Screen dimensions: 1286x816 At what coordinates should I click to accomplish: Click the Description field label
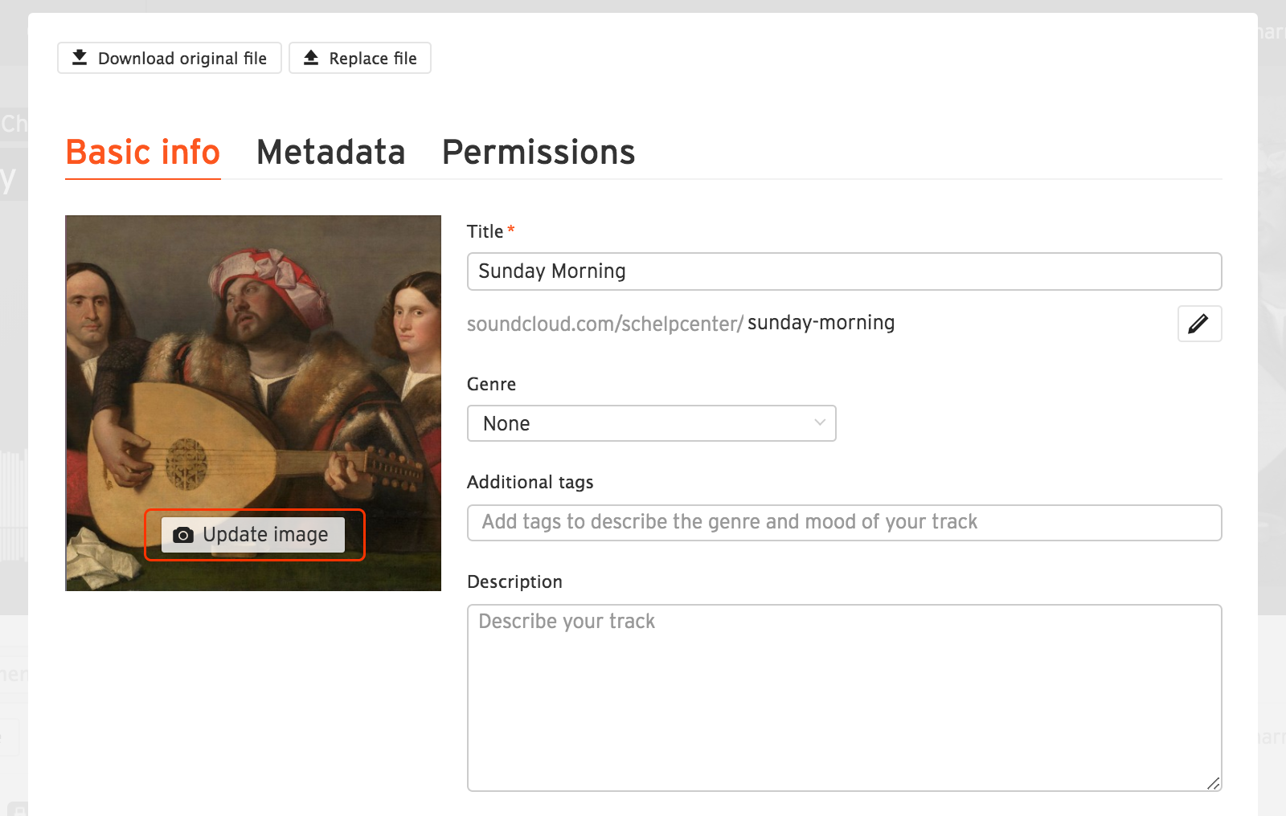(514, 581)
